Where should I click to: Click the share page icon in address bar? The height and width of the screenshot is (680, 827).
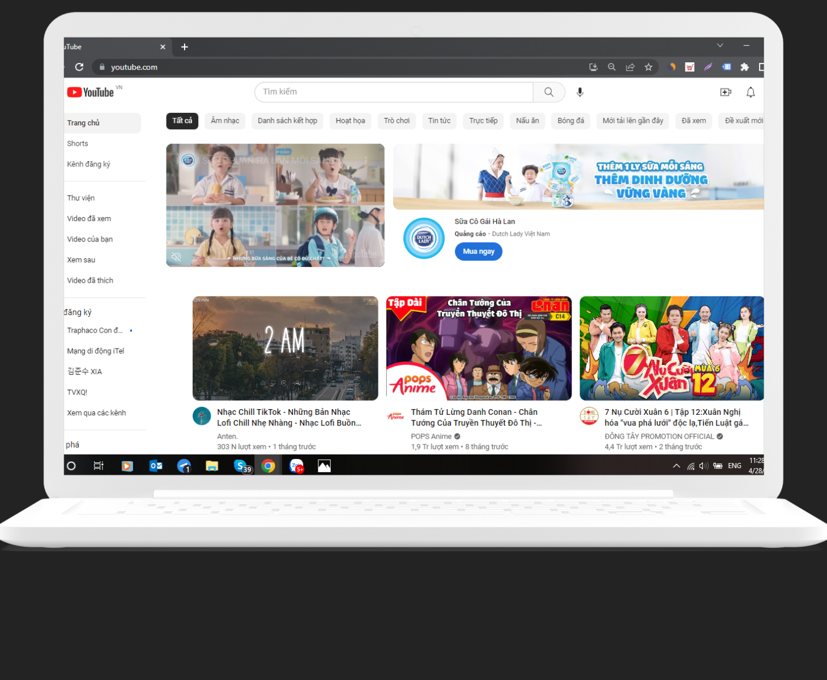point(630,67)
